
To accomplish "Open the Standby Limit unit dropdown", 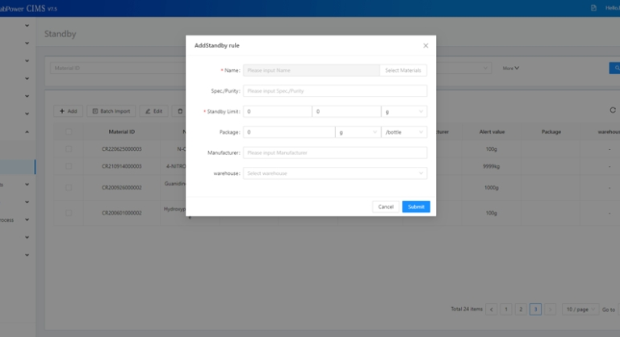I will pyautogui.click(x=404, y=111).
